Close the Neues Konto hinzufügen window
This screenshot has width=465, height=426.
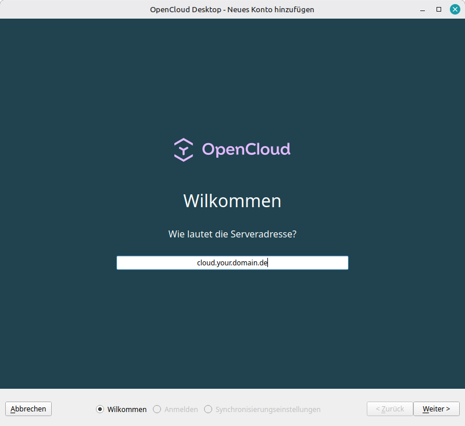(455, 9)
